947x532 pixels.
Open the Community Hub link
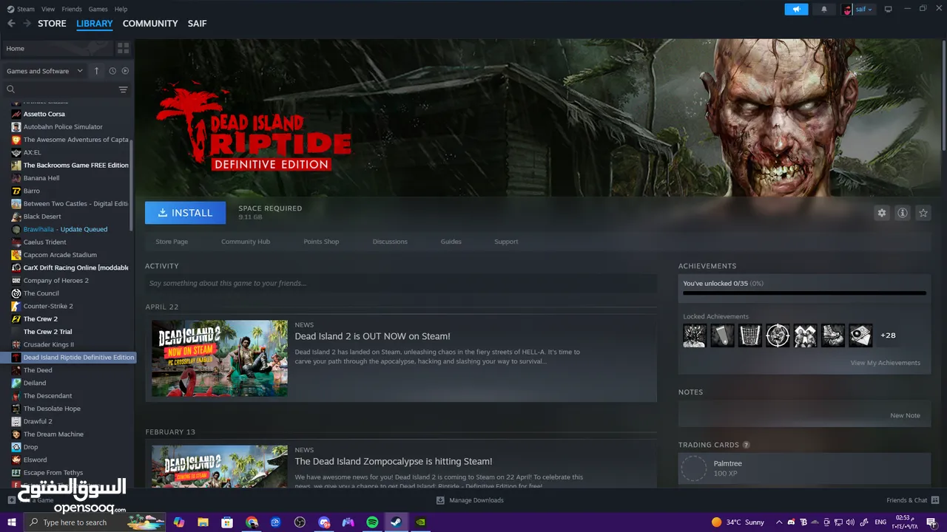[246, 242]
